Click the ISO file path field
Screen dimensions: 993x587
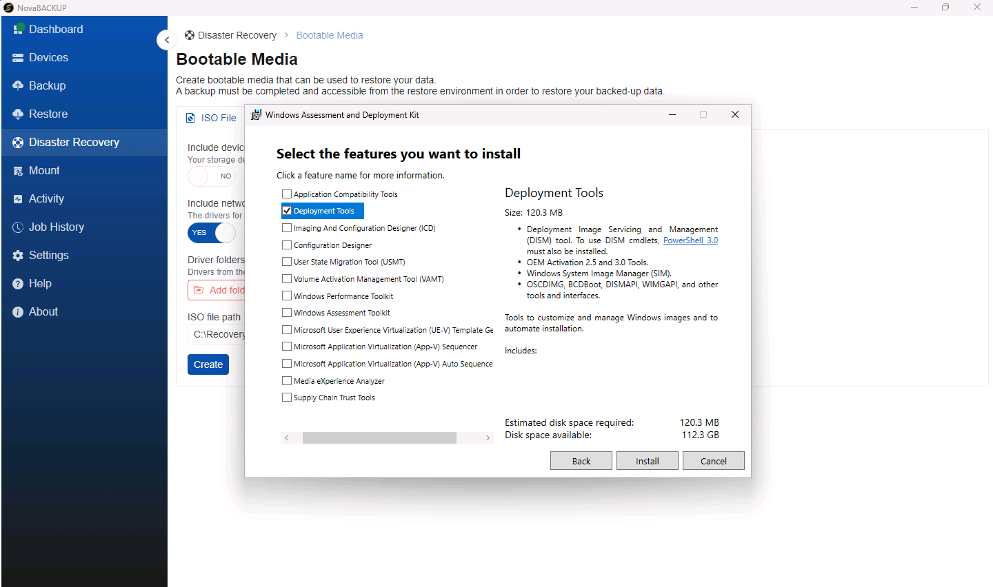(217, 334)
